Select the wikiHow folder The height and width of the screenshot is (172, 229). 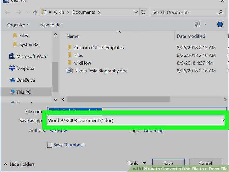pos(83,63)
